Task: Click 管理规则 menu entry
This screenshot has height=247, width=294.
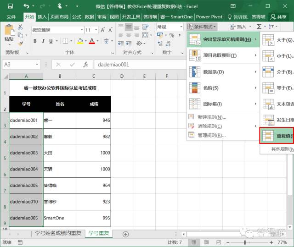Action: coord(223,135)
